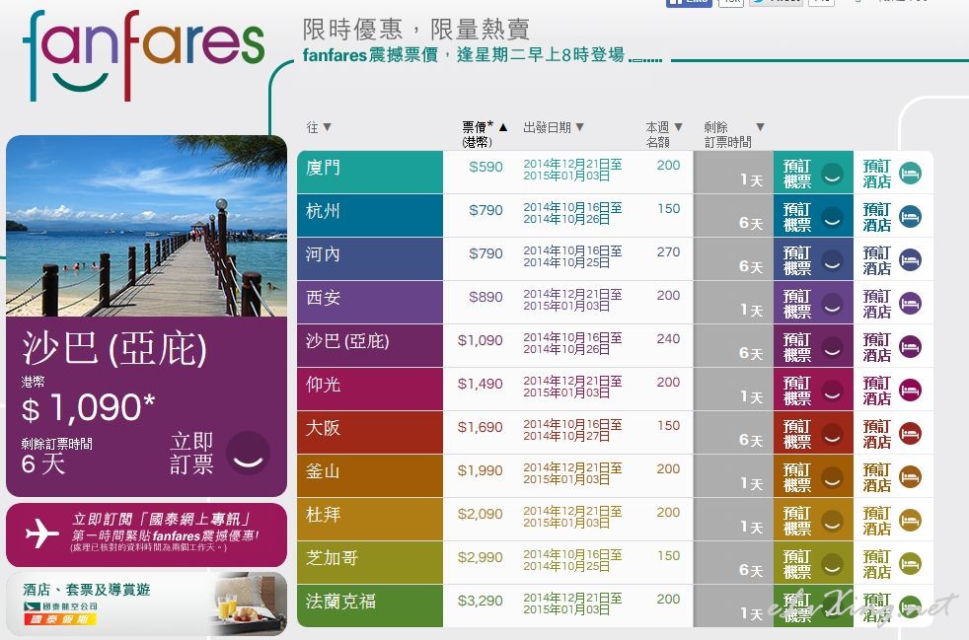Image resolution: width=969 pixels, height=640 pixels.
Task: Click the smiley ticket icon for 沙巴 (亞庇) row
Action: (832, 347)
